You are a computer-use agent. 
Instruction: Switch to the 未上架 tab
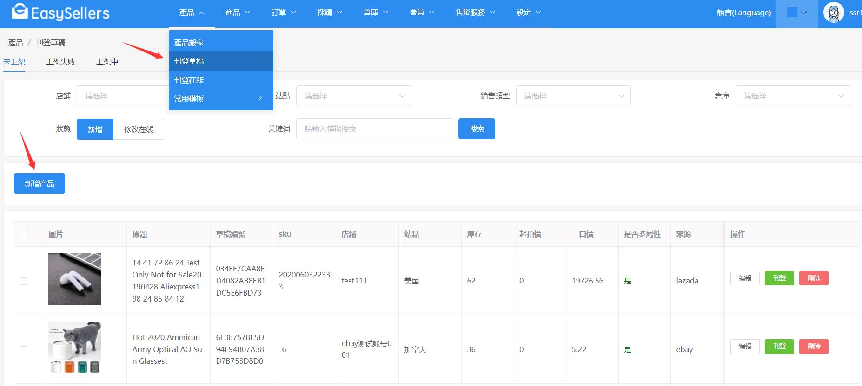pyautogui.click(x=14, y=62)
